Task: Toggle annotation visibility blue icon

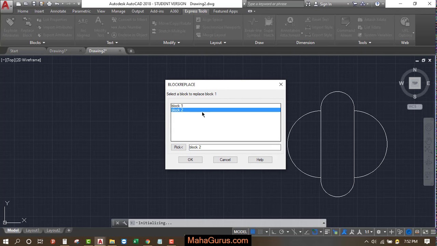Action: click(x=344, y=232)
